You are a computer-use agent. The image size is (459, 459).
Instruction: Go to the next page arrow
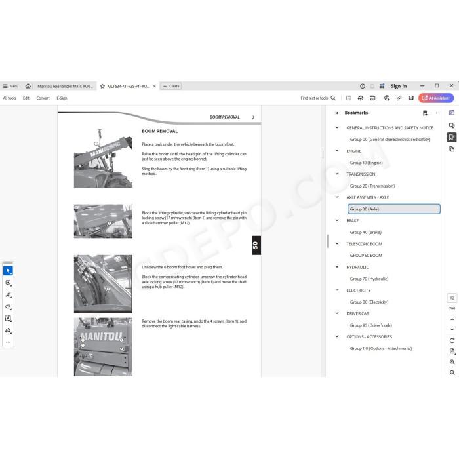pyautogui.click(x=452, y=329)
